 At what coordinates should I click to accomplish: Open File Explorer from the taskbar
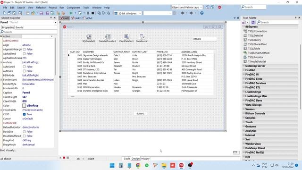click(x=164, y=165)
